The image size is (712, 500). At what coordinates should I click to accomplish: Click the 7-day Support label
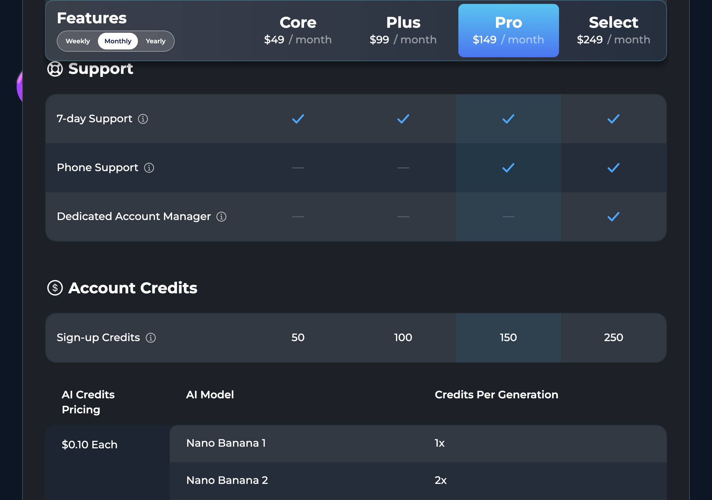[x=95, y=119]
